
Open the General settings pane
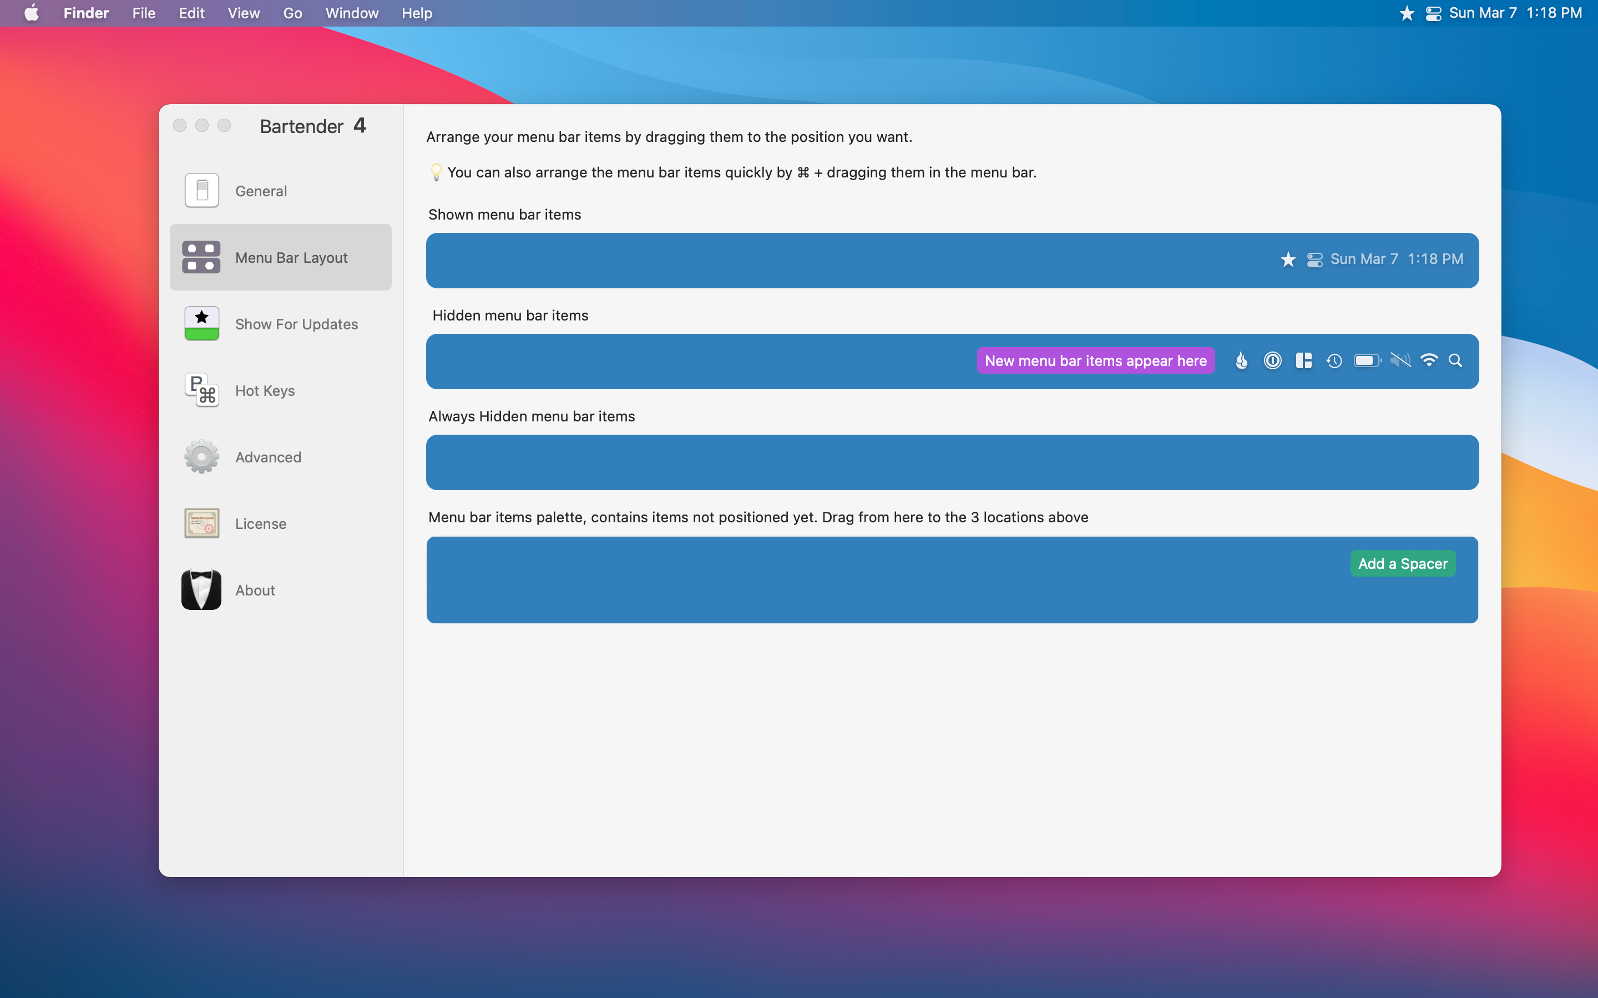pyautogui.click(x=281, y=191)
